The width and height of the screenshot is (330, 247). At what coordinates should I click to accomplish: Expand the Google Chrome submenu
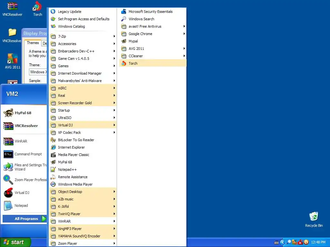click(152, 33)
